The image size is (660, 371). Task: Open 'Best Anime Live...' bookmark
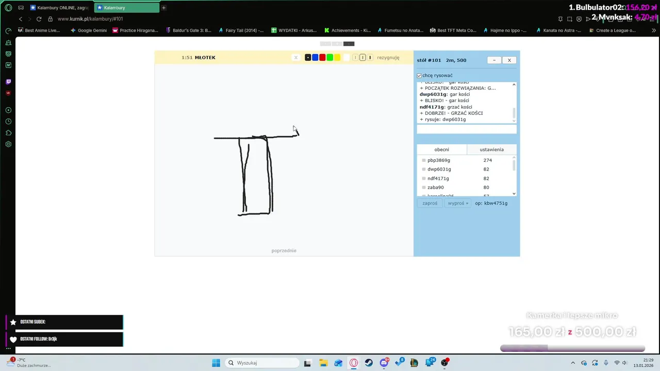pos(39,30)
